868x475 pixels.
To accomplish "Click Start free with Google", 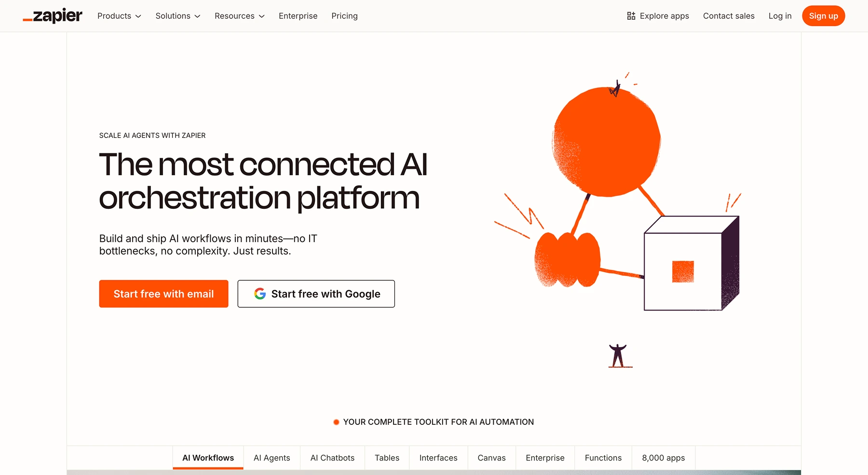I will pyautogui.click(x=316, y=294).
